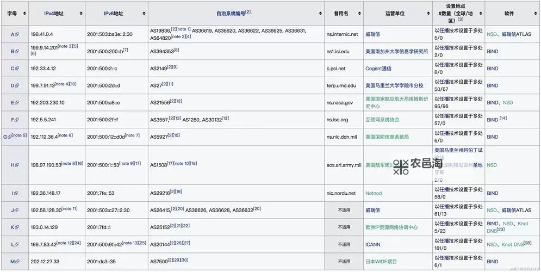Open reference [14] after BIND in row F
Viewport: 541px width, 272px height.
point(503,119)
